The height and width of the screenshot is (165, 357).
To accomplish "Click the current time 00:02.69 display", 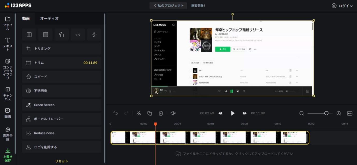I will [x=207, y=113].
